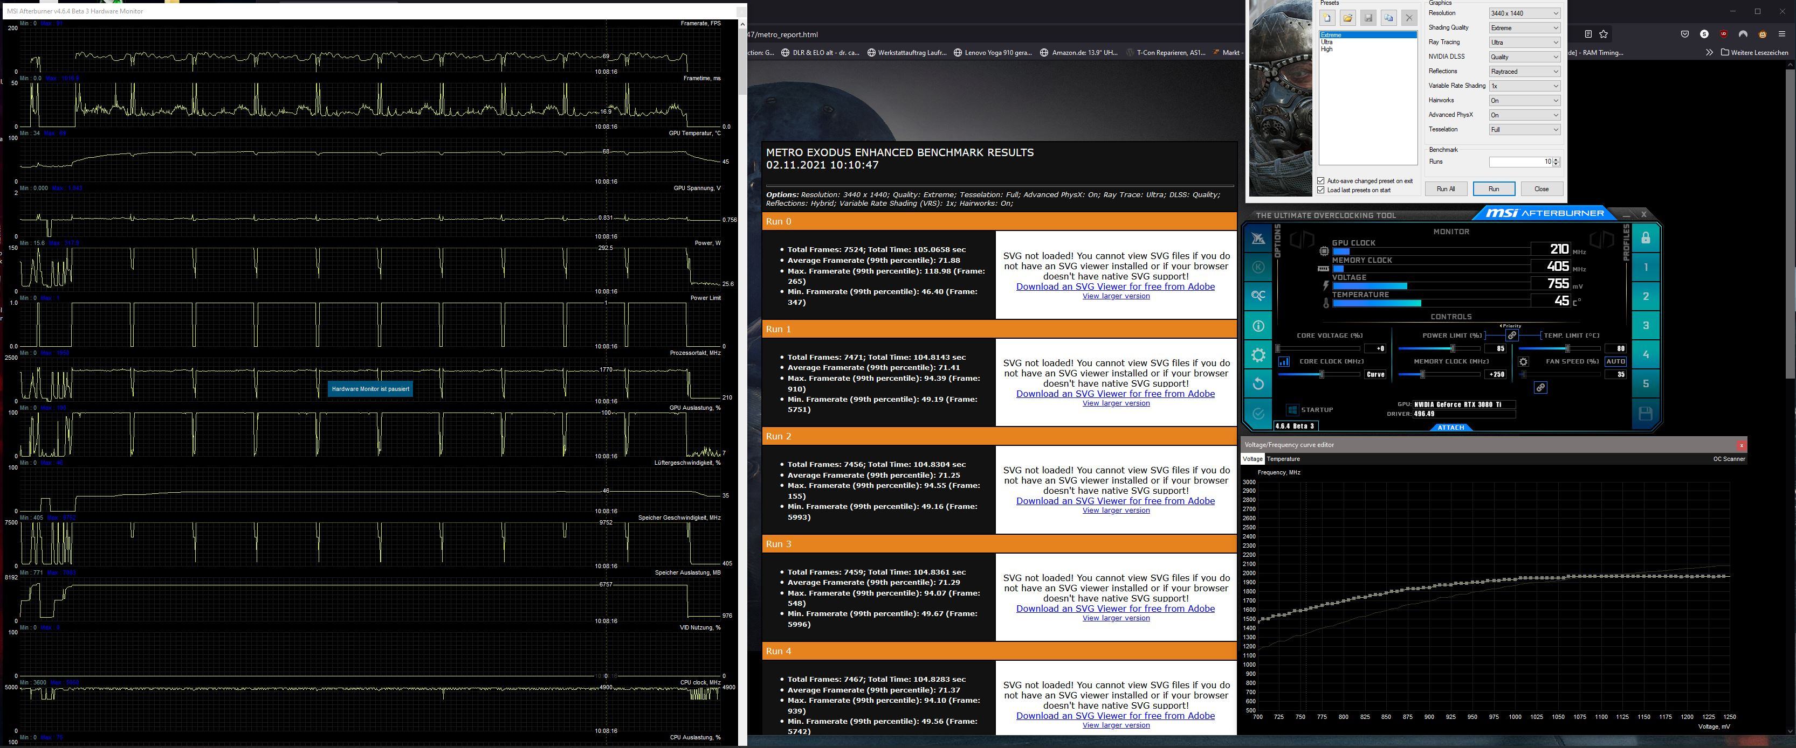Open Run 0's Download an SVG Viewer link
Viewport: 1796px width, 748px height.
[1116, 286]
